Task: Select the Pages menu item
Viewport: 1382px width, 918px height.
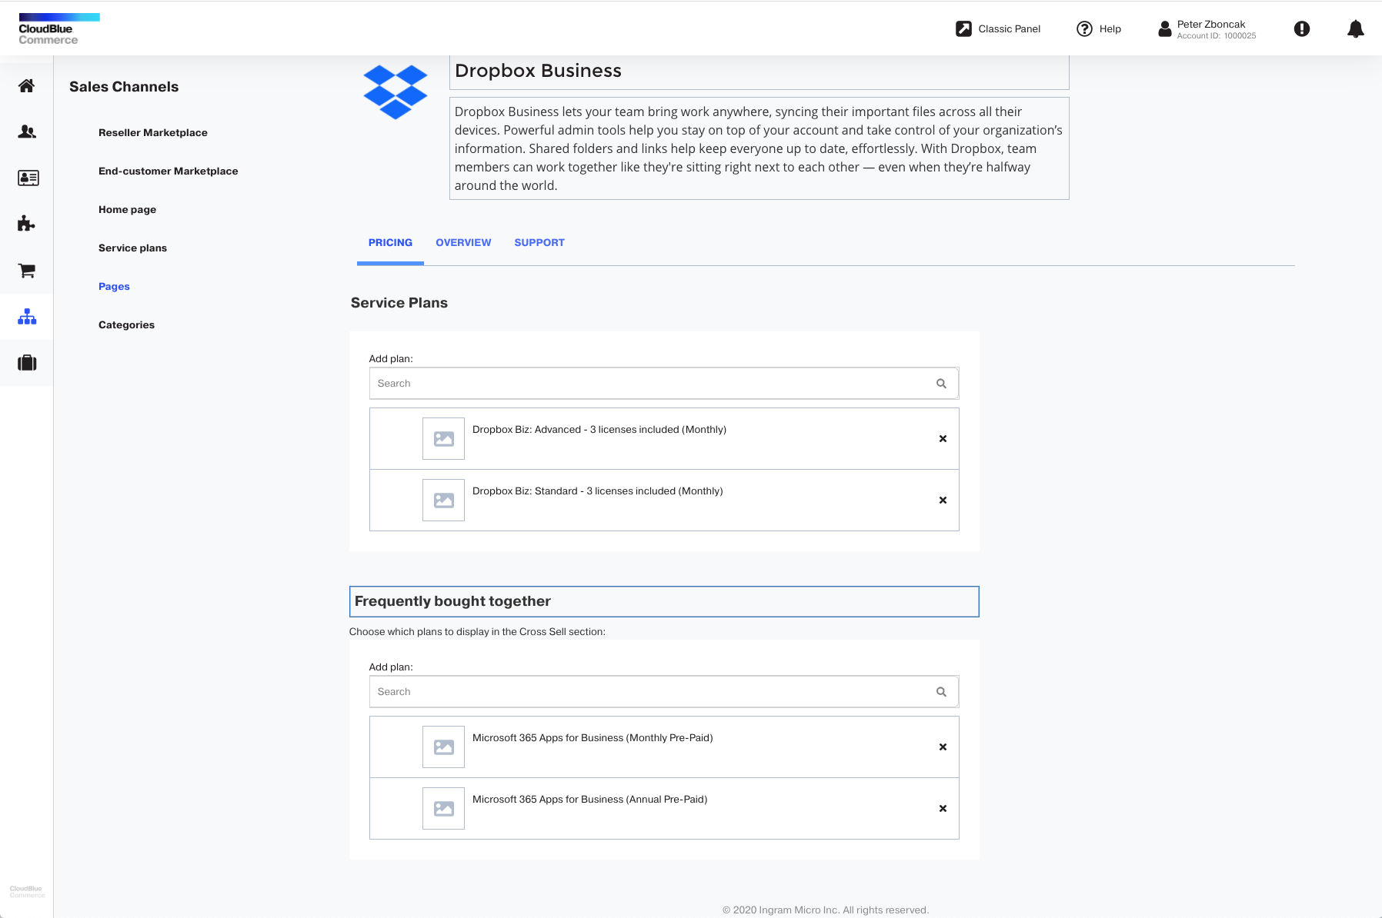Action: coord(114,286)
